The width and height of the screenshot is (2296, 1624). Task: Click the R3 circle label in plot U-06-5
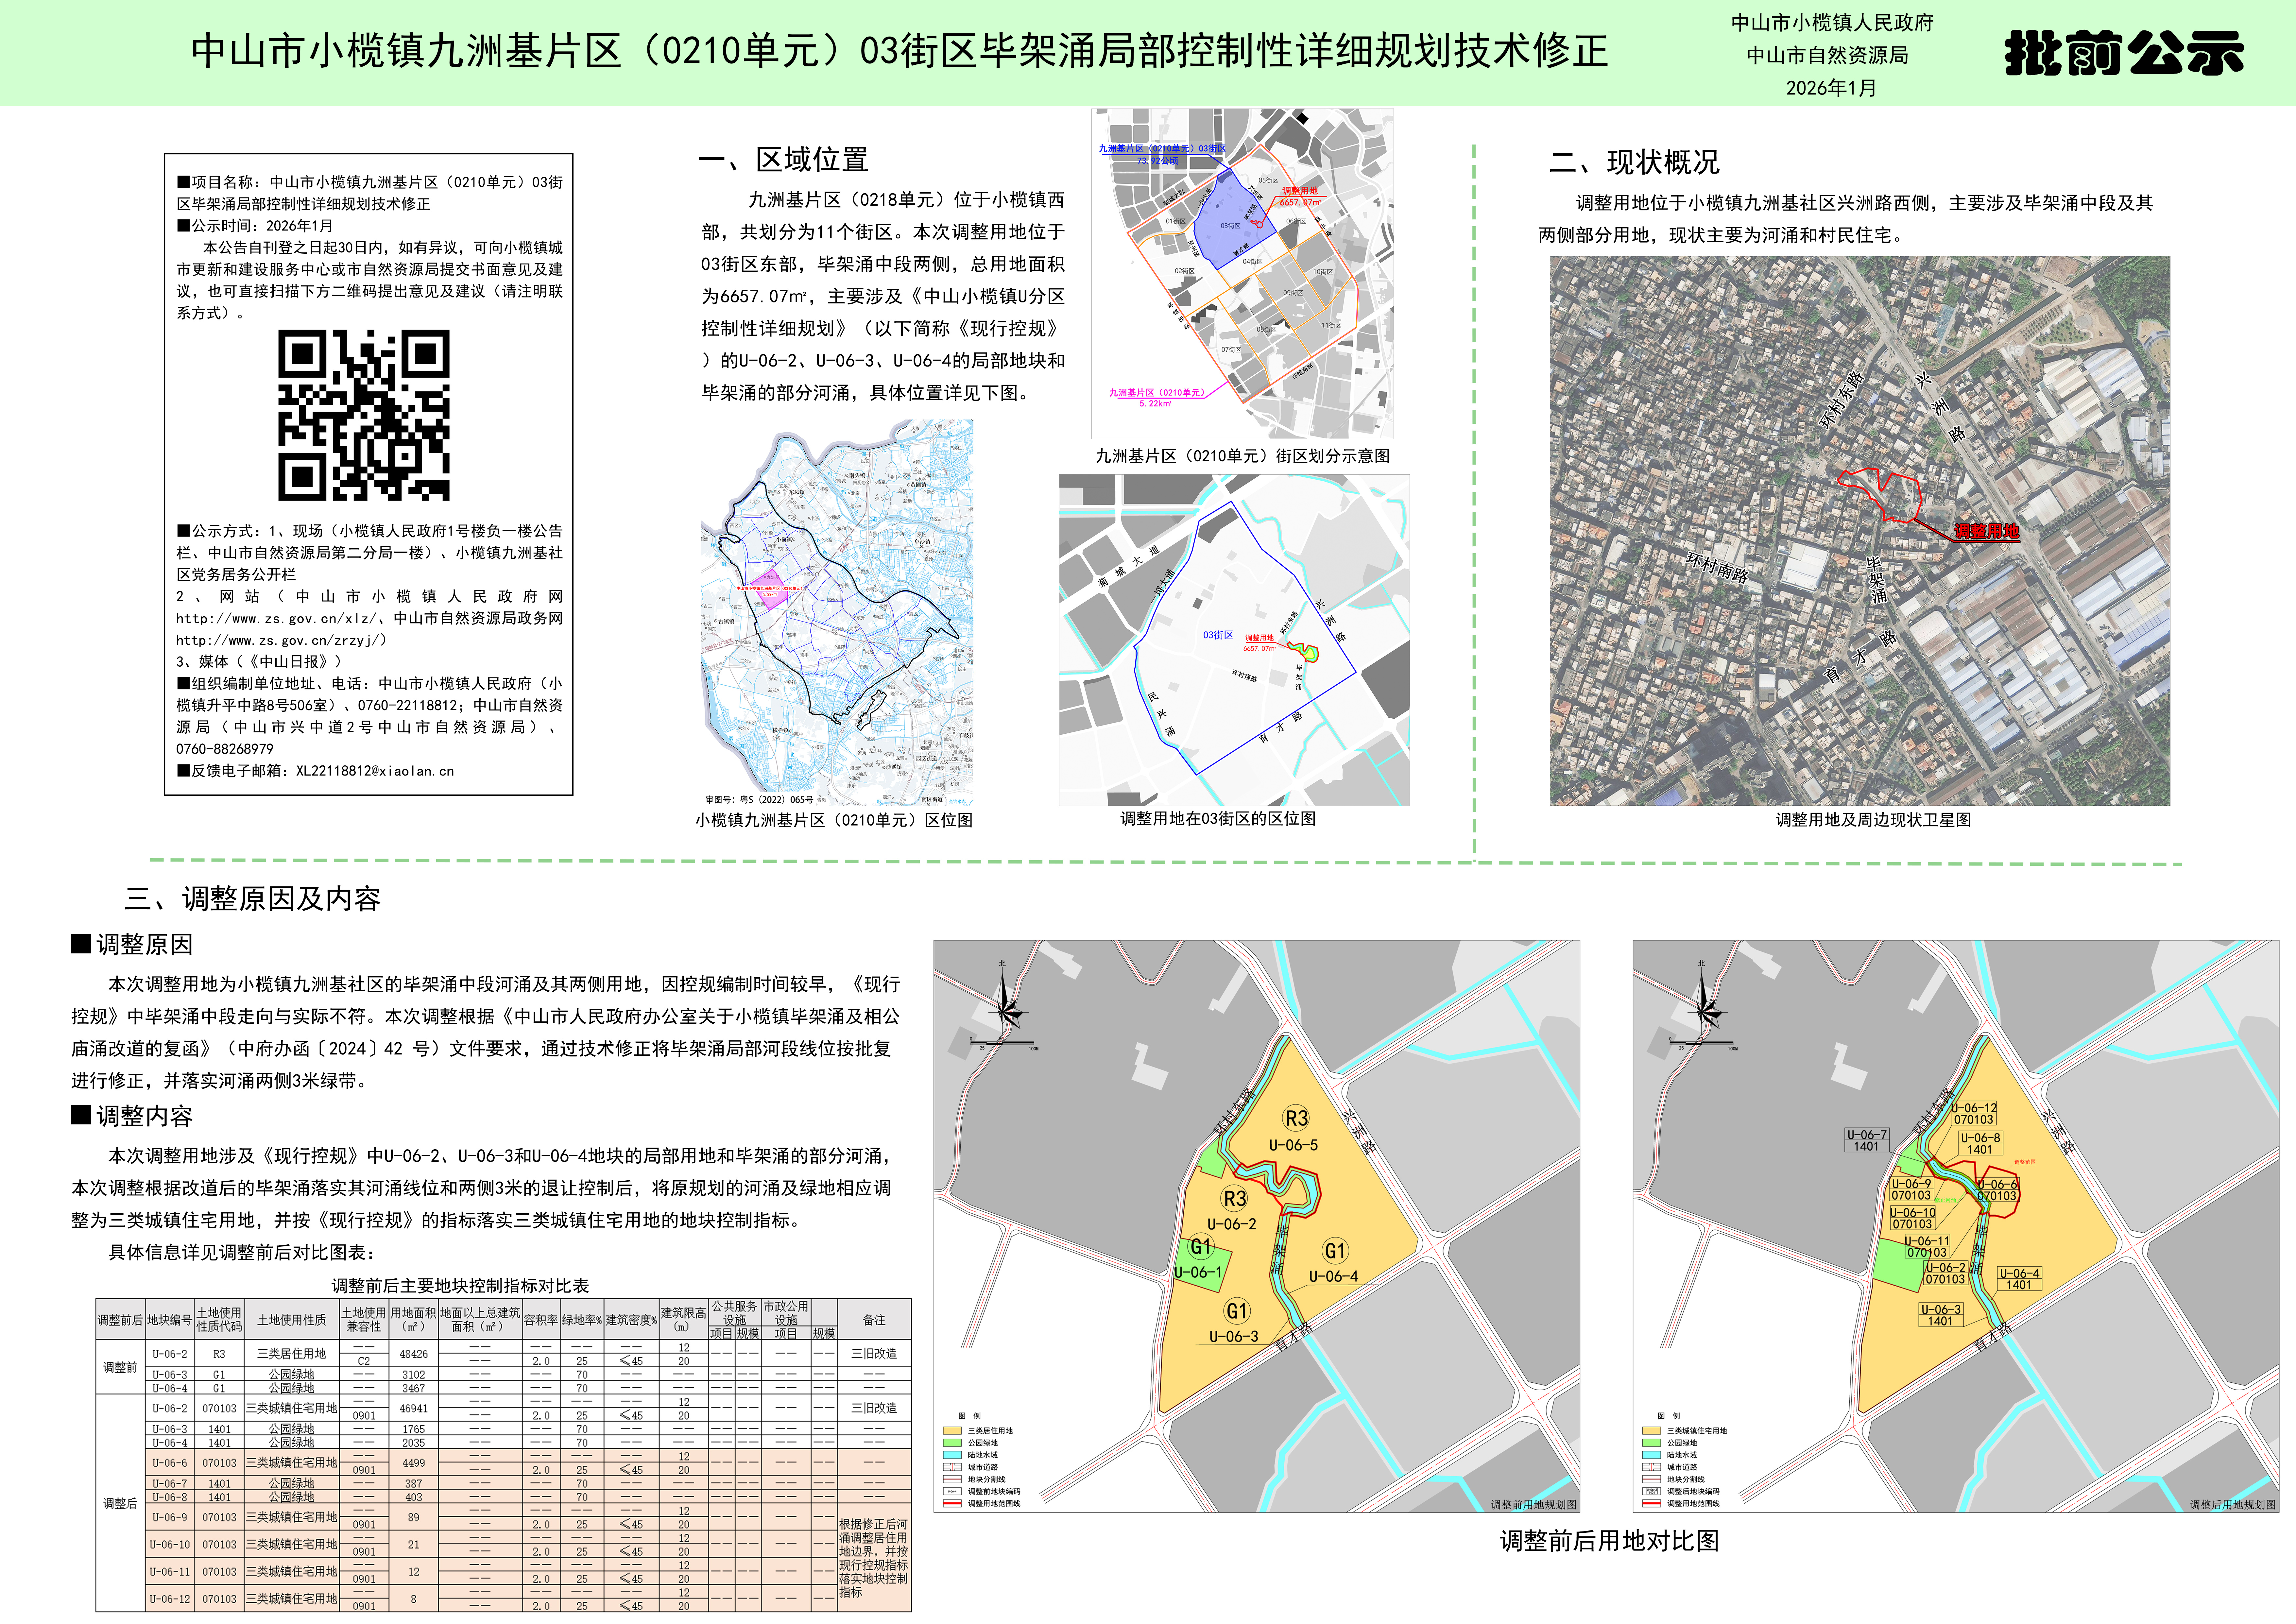coord(1296,1118)
